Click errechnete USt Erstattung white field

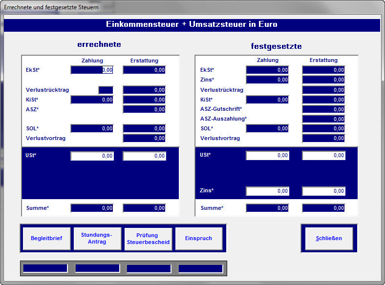[x=145, y=156]
